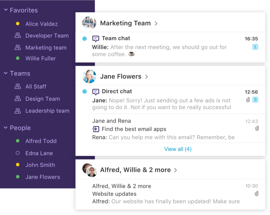Toggle the blue unread dot on Team chat
This screenshot has height=215, width=270.
85,39
